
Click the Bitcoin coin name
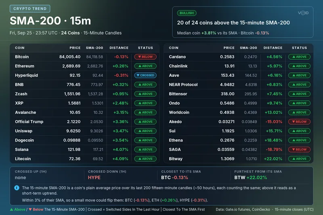(22, 57)
